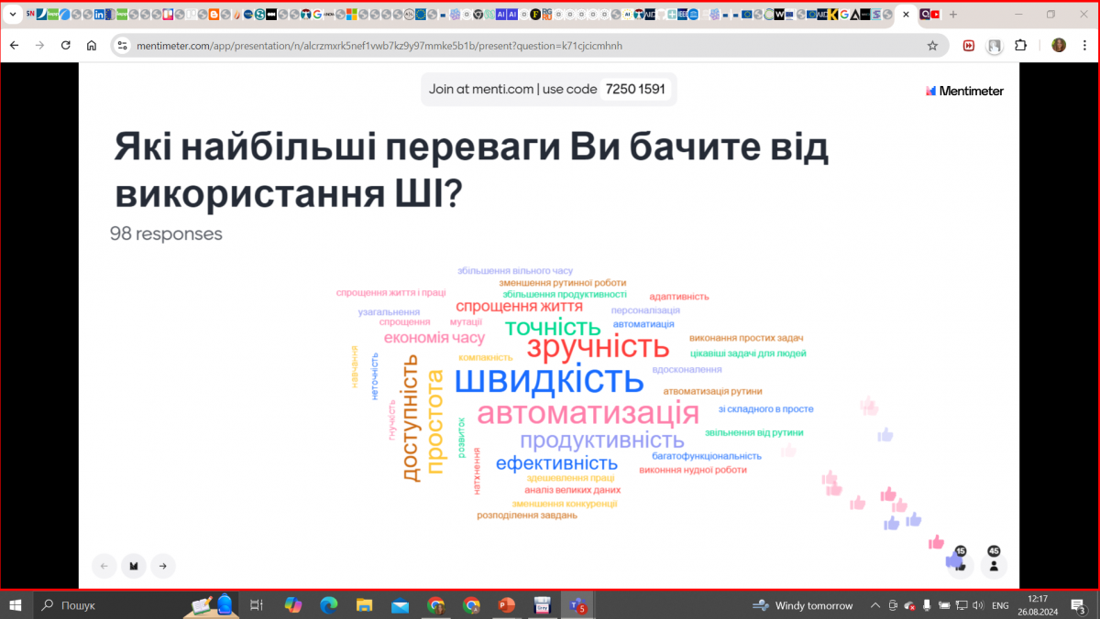The image size is (1100, 619).
Task: Open audience reactions showing 15 thumbs up
Action: (x=959, y=566)
